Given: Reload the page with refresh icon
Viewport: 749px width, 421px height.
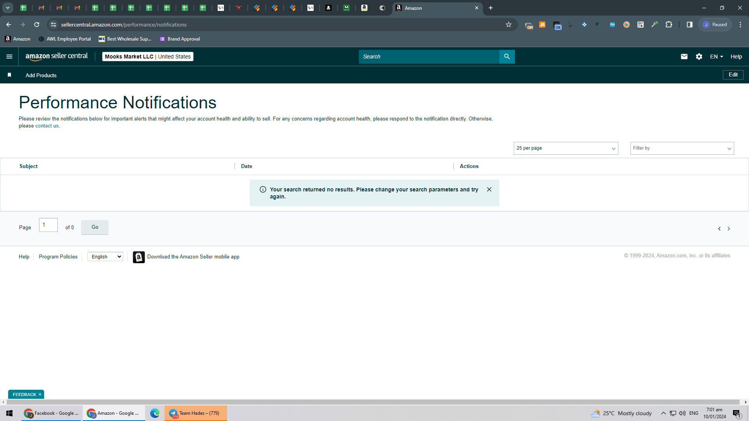Looking at the screenshot, I should pyautogui.click(x=37, y=25).
